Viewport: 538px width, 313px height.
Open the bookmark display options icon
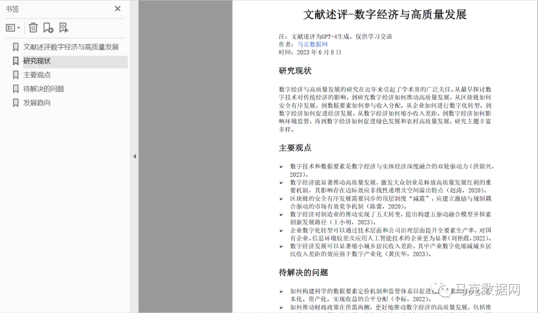tap(9, 28)
